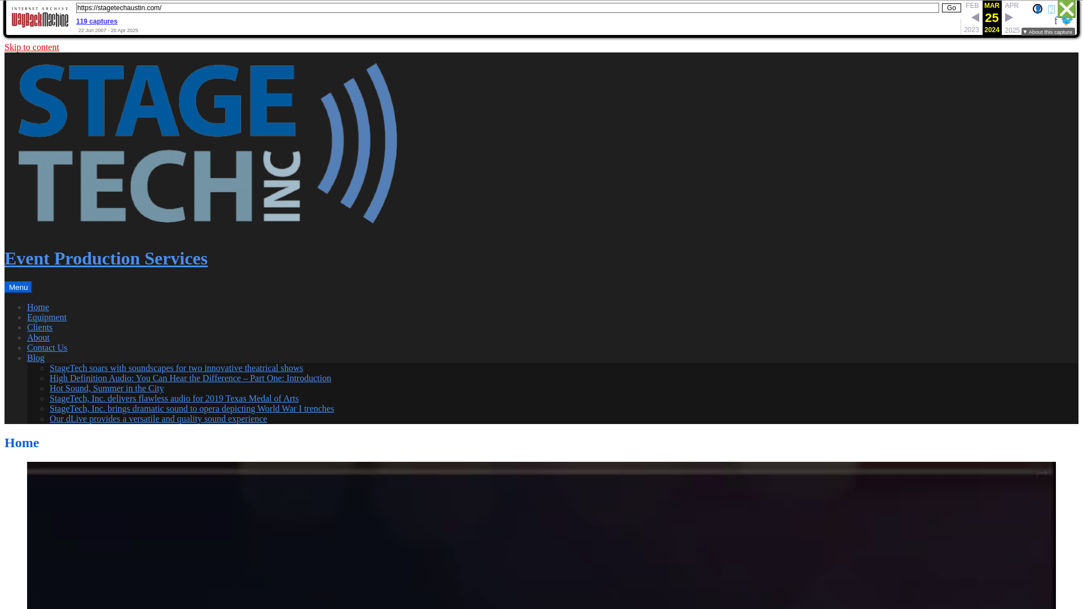Viewport: 1083px width, 609px height.
Task: Click the Skip to content link
Action: tap(32, 47)
